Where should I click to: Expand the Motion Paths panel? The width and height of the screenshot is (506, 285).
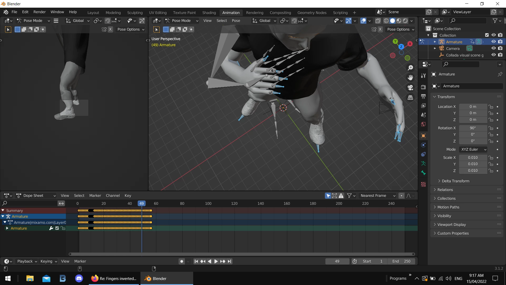point(448,207)
